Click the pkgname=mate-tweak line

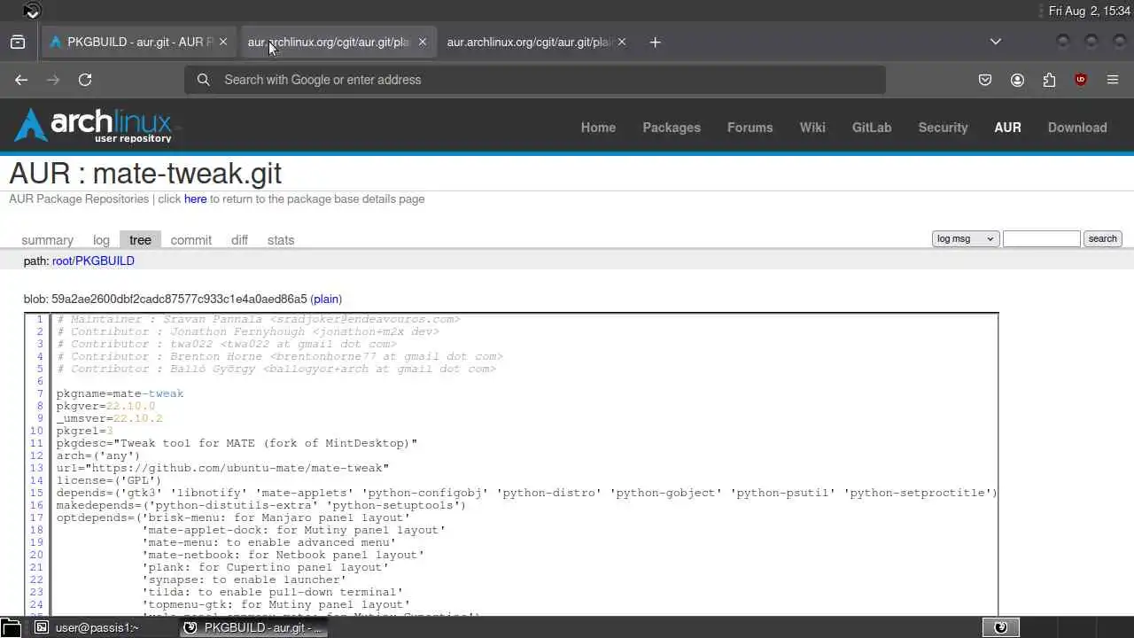point(120,393)
